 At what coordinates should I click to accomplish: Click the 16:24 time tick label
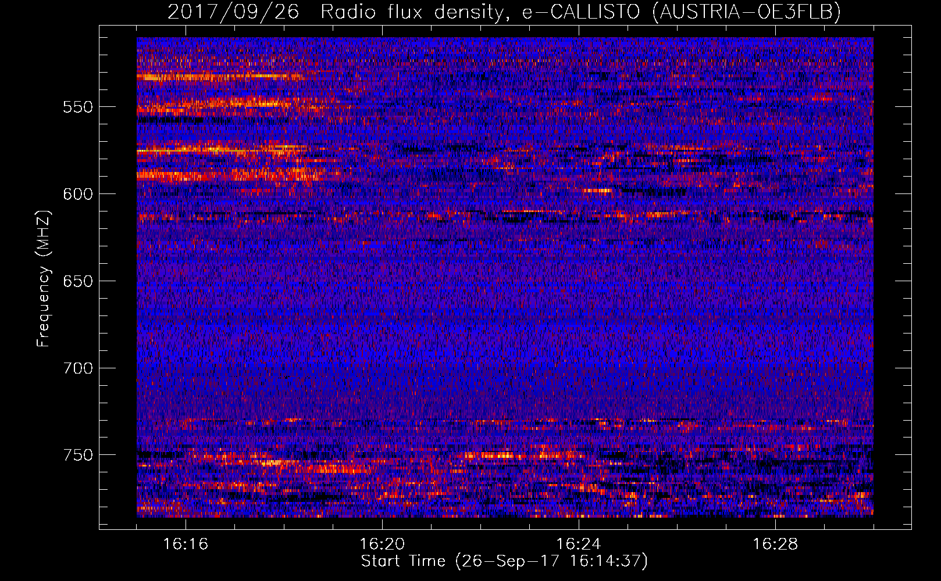tap(579, 544)
